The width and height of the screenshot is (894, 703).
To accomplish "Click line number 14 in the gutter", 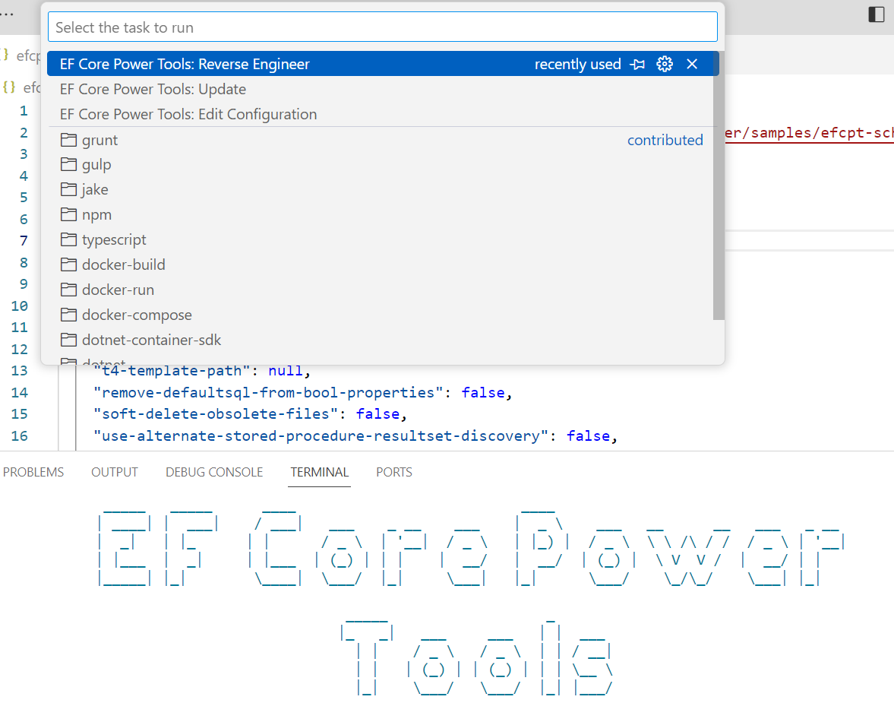I will tap(20, 393).
